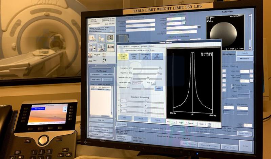Click the small button in the Caution notice
This screenshot has width=271, height=159.
click(x=111, y=31)
